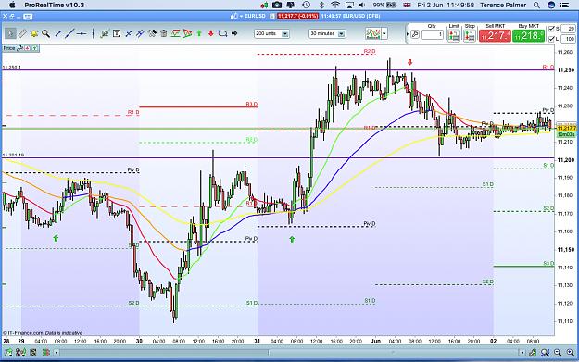Click the red Sell MKT button
Viewport: 579px width, 362px height.
pyautogui.click(x=495, y=36)
